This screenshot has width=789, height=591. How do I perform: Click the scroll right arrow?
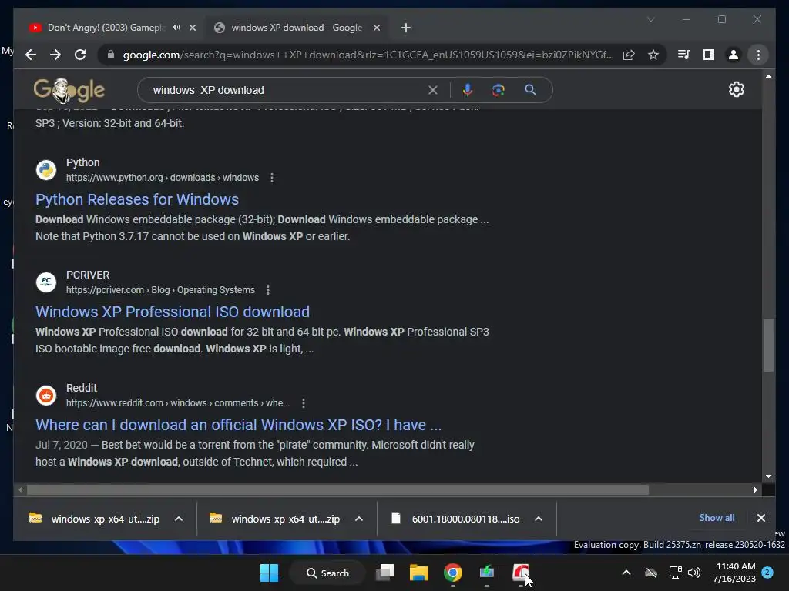point(755,489)
